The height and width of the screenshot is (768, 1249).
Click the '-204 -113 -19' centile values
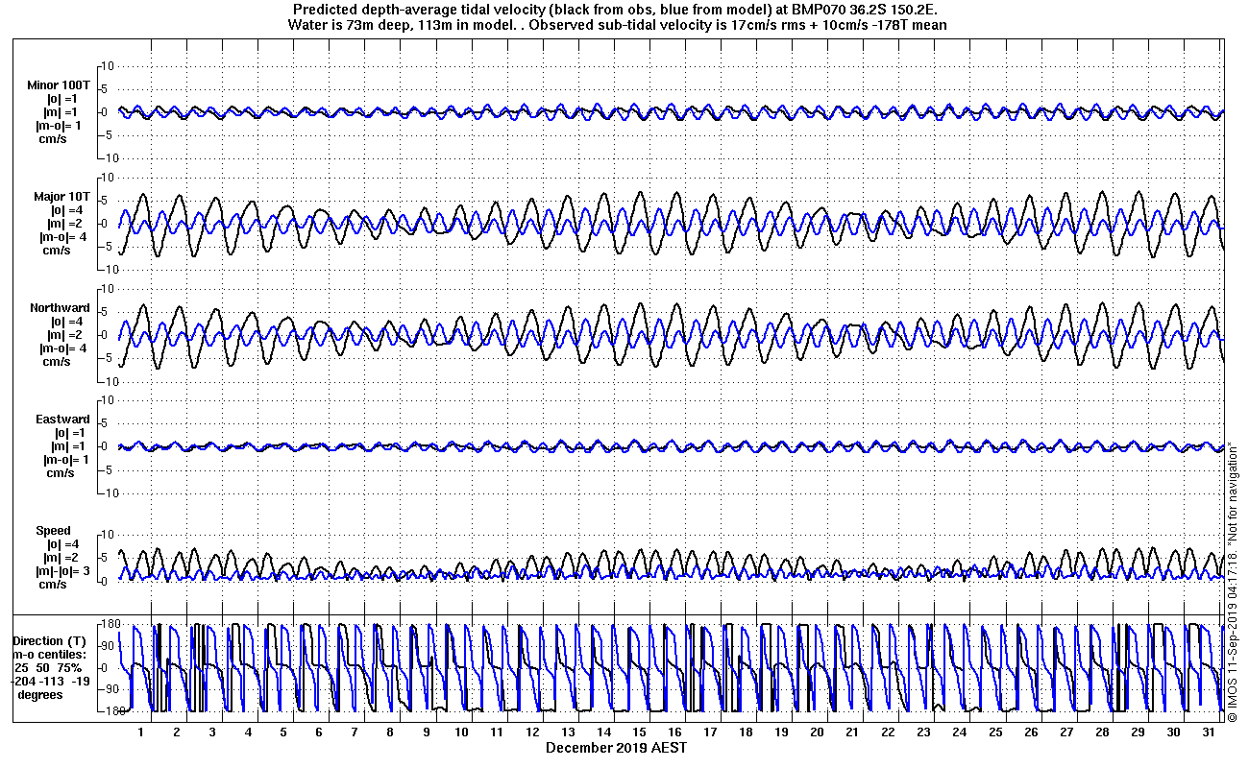point(48,681)
